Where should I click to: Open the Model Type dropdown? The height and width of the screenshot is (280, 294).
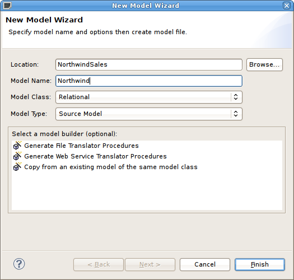[x=149, y=114]
